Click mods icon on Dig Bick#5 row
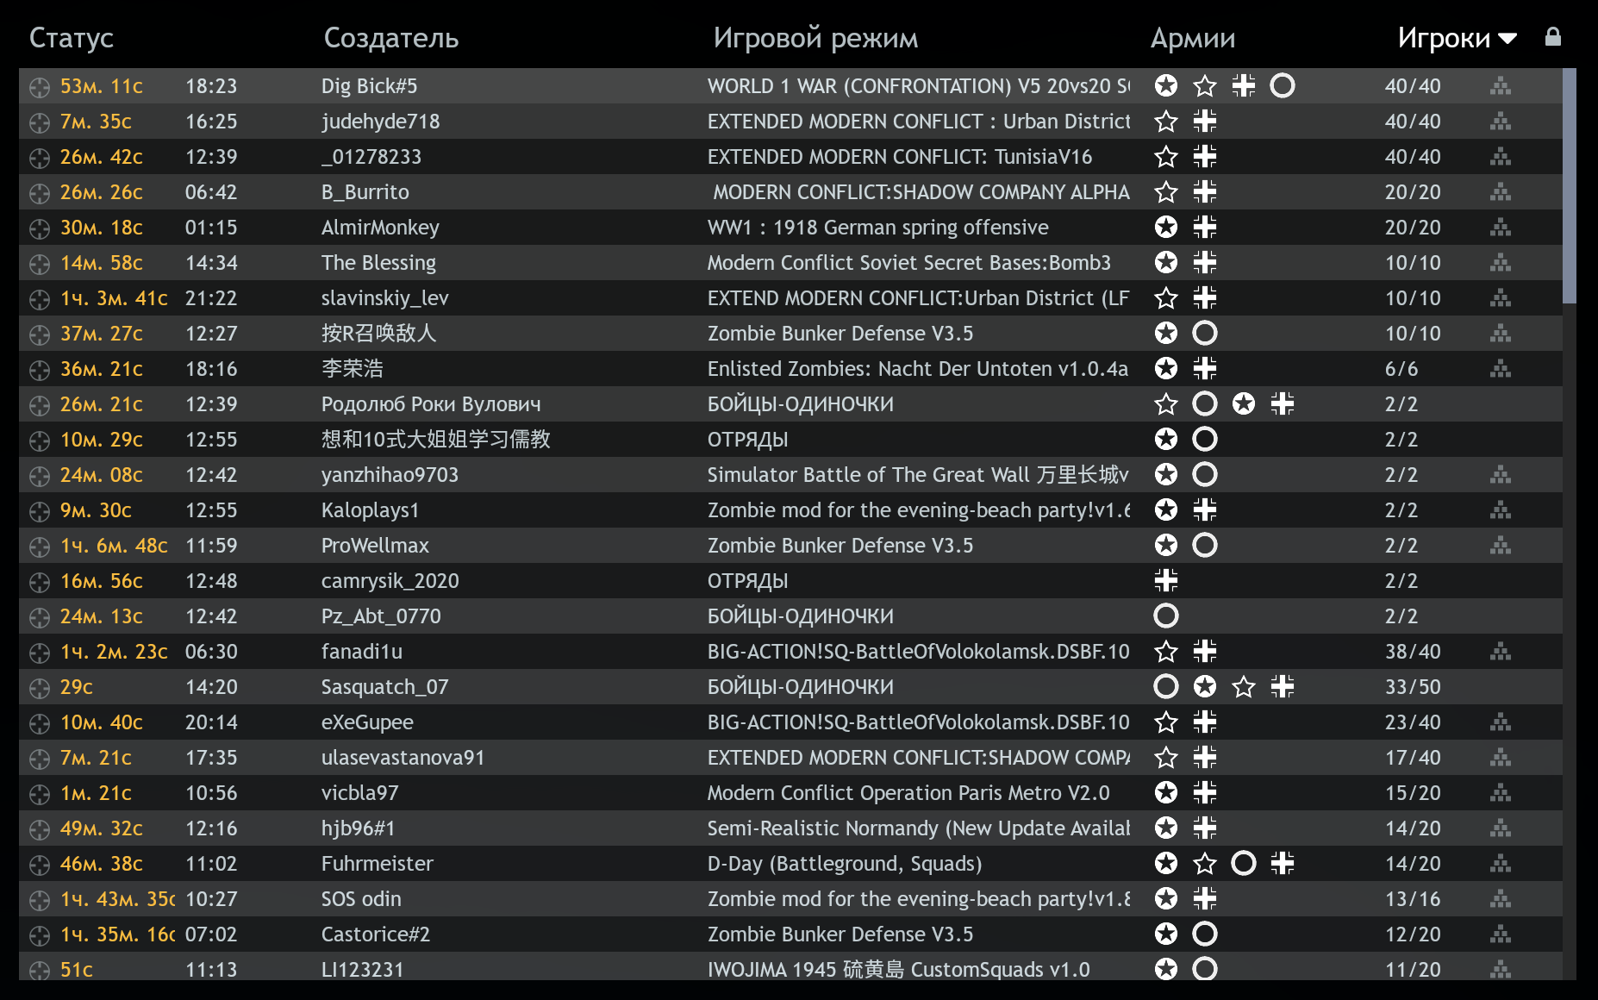1598x1000 pixels. [1501, 86]
